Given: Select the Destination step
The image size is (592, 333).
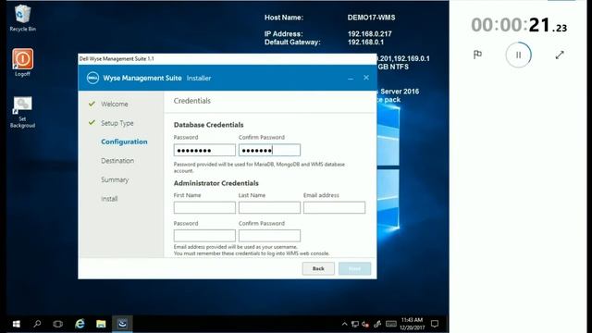Looking at the screenshot, I should [x=117, y=161].
